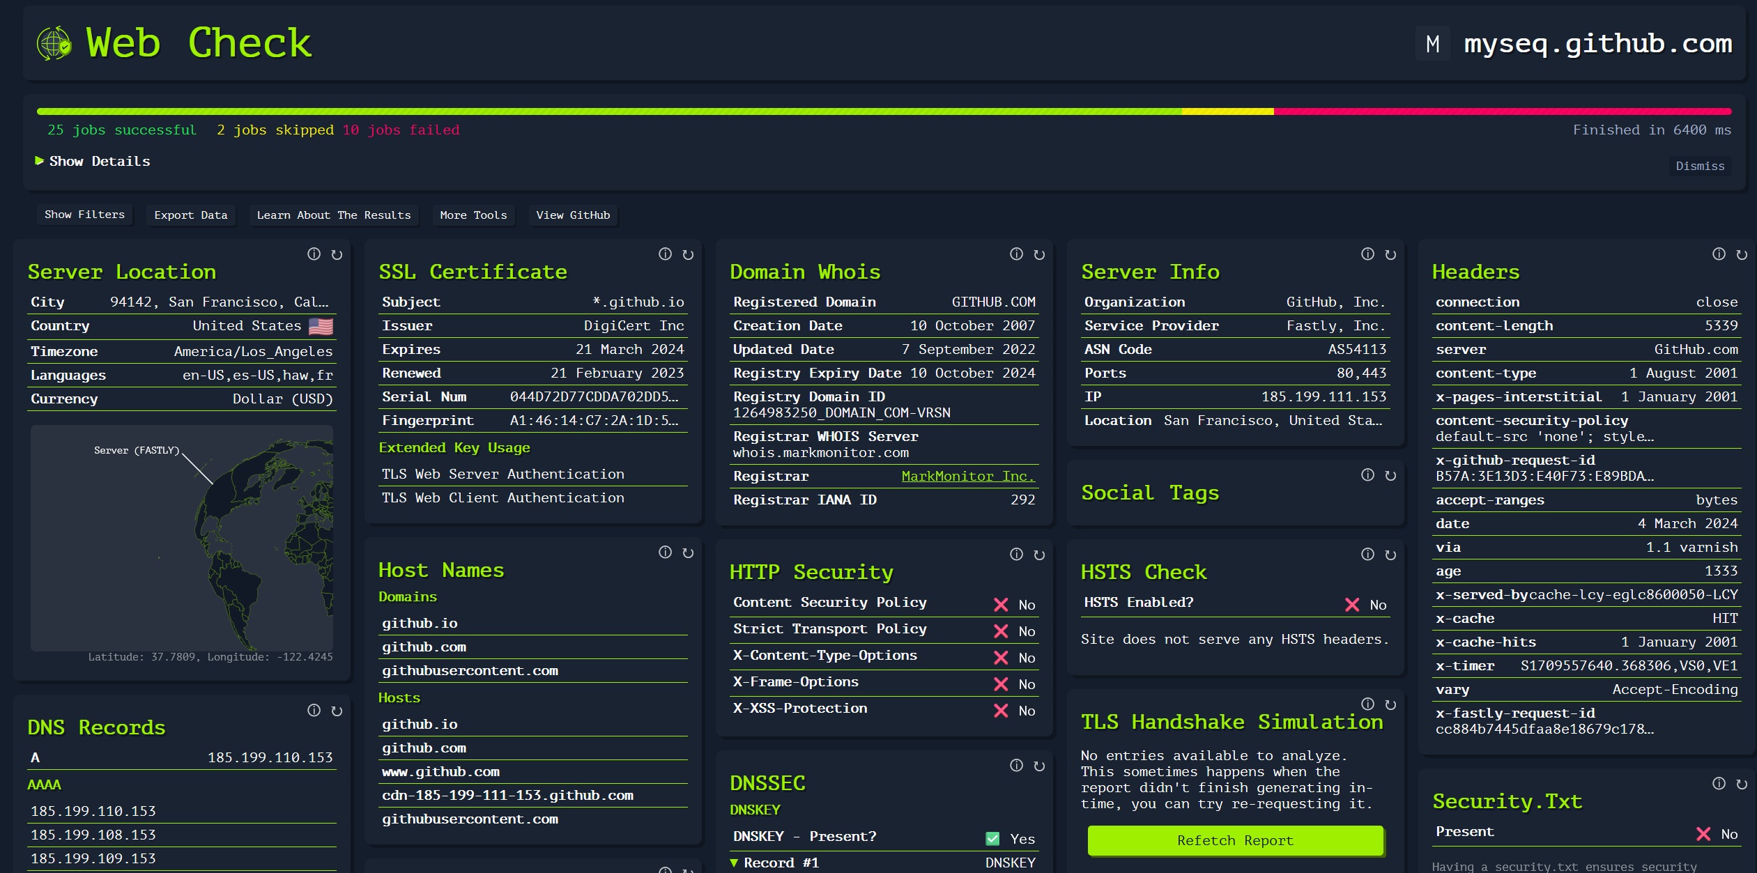Open info for Host Names card
Screen dimensions: 1757x873
[666, 553]
